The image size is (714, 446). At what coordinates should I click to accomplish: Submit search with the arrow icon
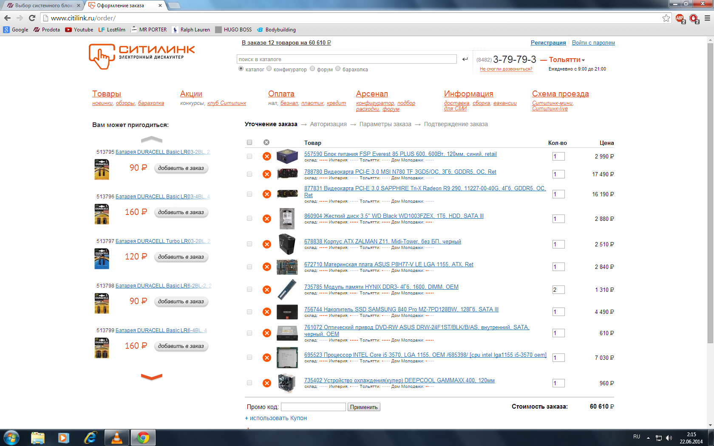pos(465,59)
